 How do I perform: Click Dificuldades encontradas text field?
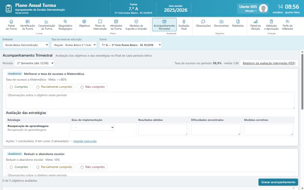216,130
